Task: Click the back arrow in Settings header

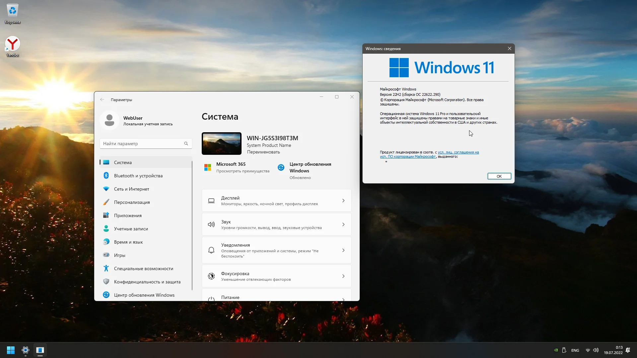Action: (102, 99)
